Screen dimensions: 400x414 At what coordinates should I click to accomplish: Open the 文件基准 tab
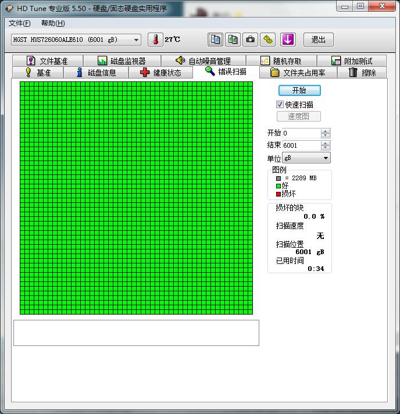point(48,61)
